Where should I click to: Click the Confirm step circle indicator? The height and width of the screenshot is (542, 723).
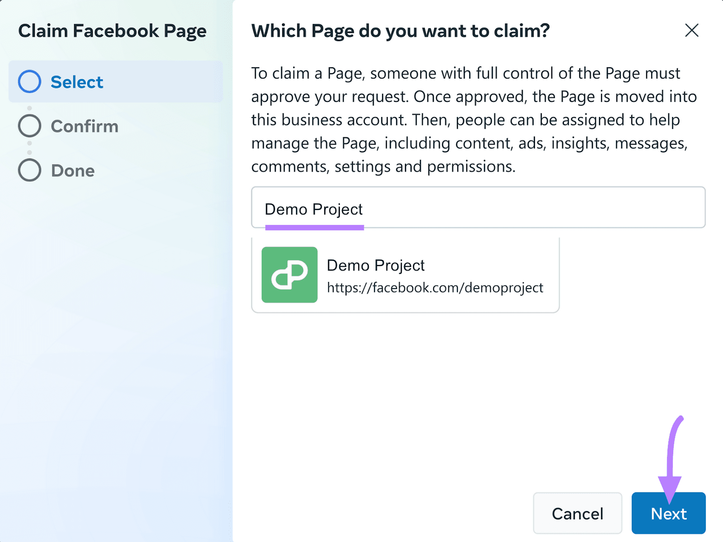[29, 126]
